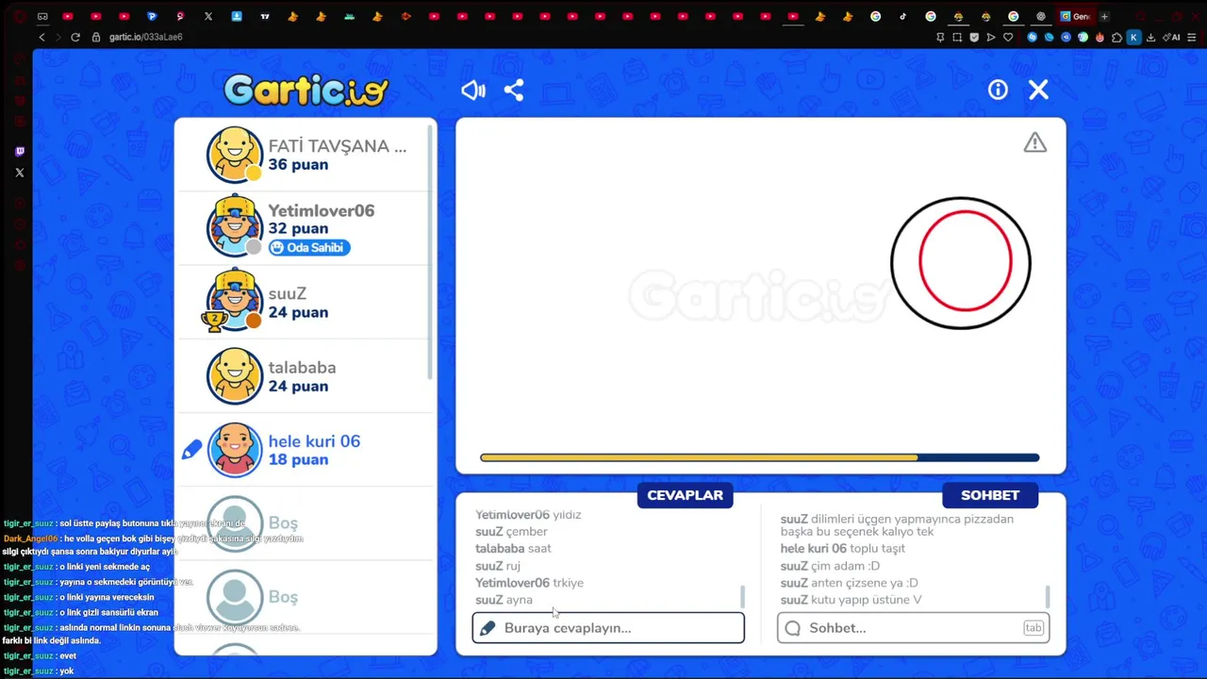Click Yetimlover06 player avatar
The width and height of the screenshot is (1207, 679).
pos(235,226)
